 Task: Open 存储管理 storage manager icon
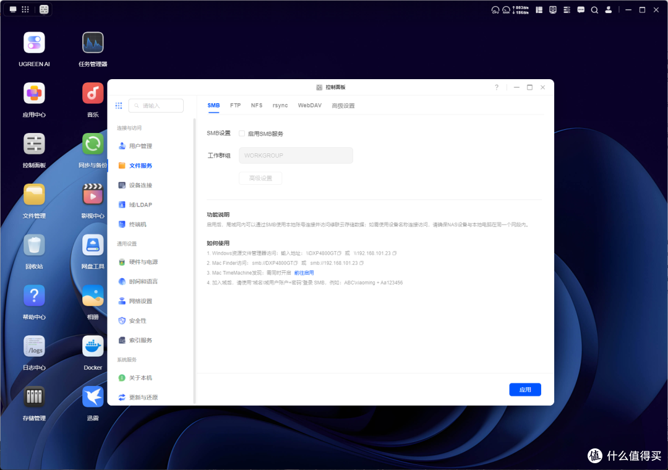(34, 397)
